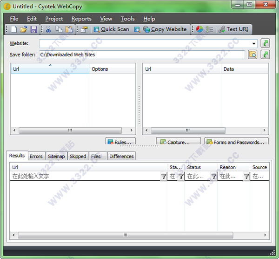Open the Reports menu
The image size is (279, 259).
click(81, 19)
